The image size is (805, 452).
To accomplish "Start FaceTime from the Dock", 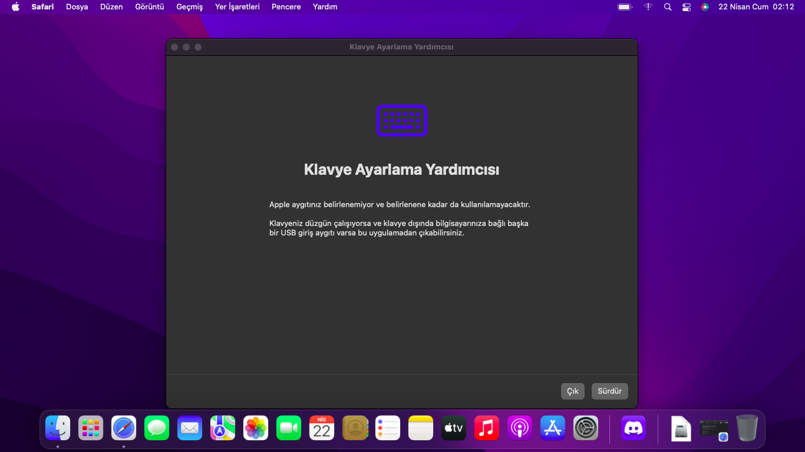I will coord(289,428).
